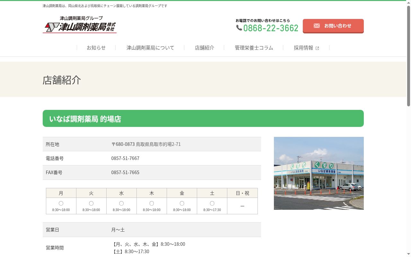Viewport: 411px width, 257px height.
Task: Click the 月 column header
Action: click(61, 193)
